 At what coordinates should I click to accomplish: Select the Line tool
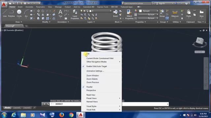coord(5,13)
